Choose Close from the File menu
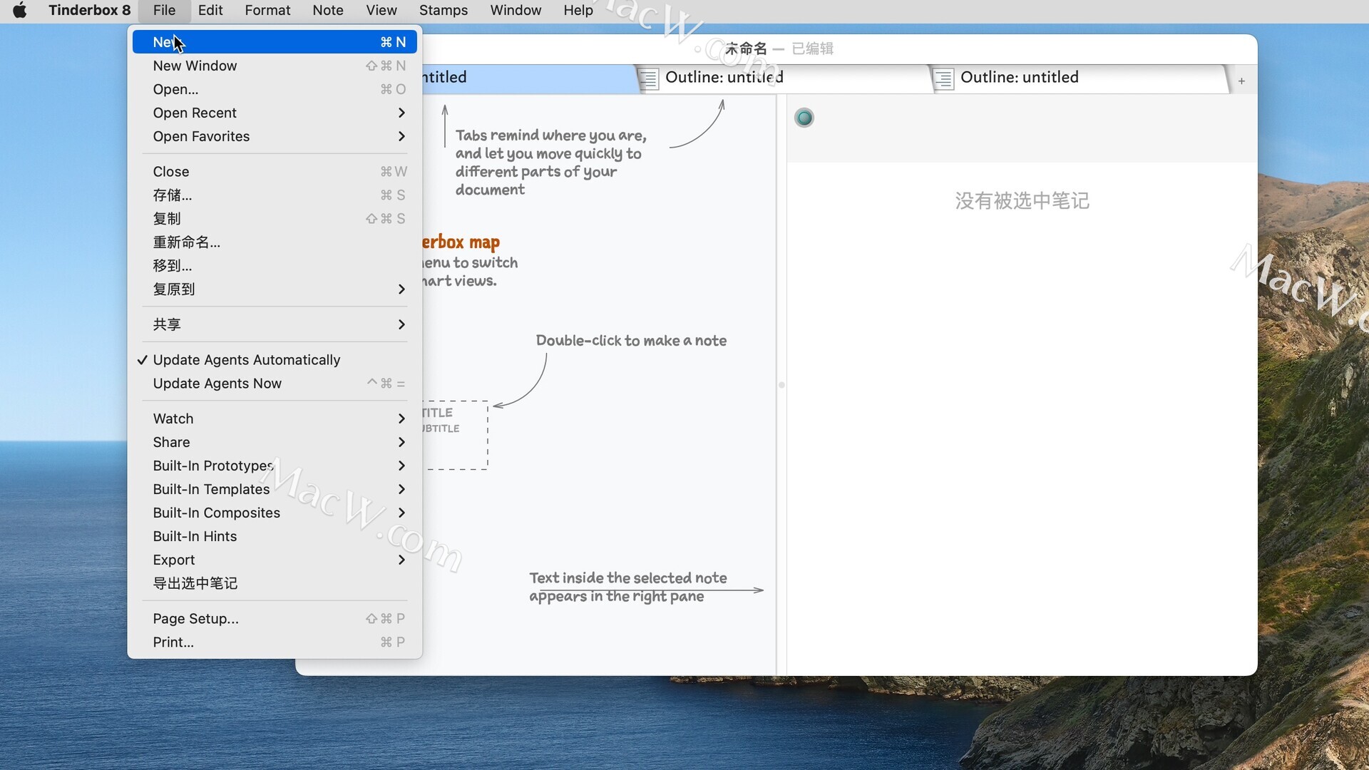This screenshot has height=770, width=1369. pos(275,171)
